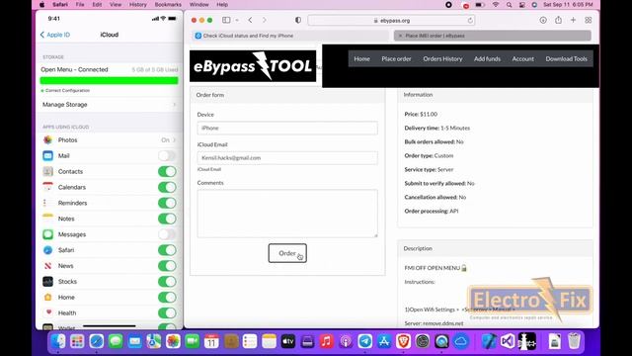Open the History menu
This screenshot has width=632, height=356.
coord(138,5)
